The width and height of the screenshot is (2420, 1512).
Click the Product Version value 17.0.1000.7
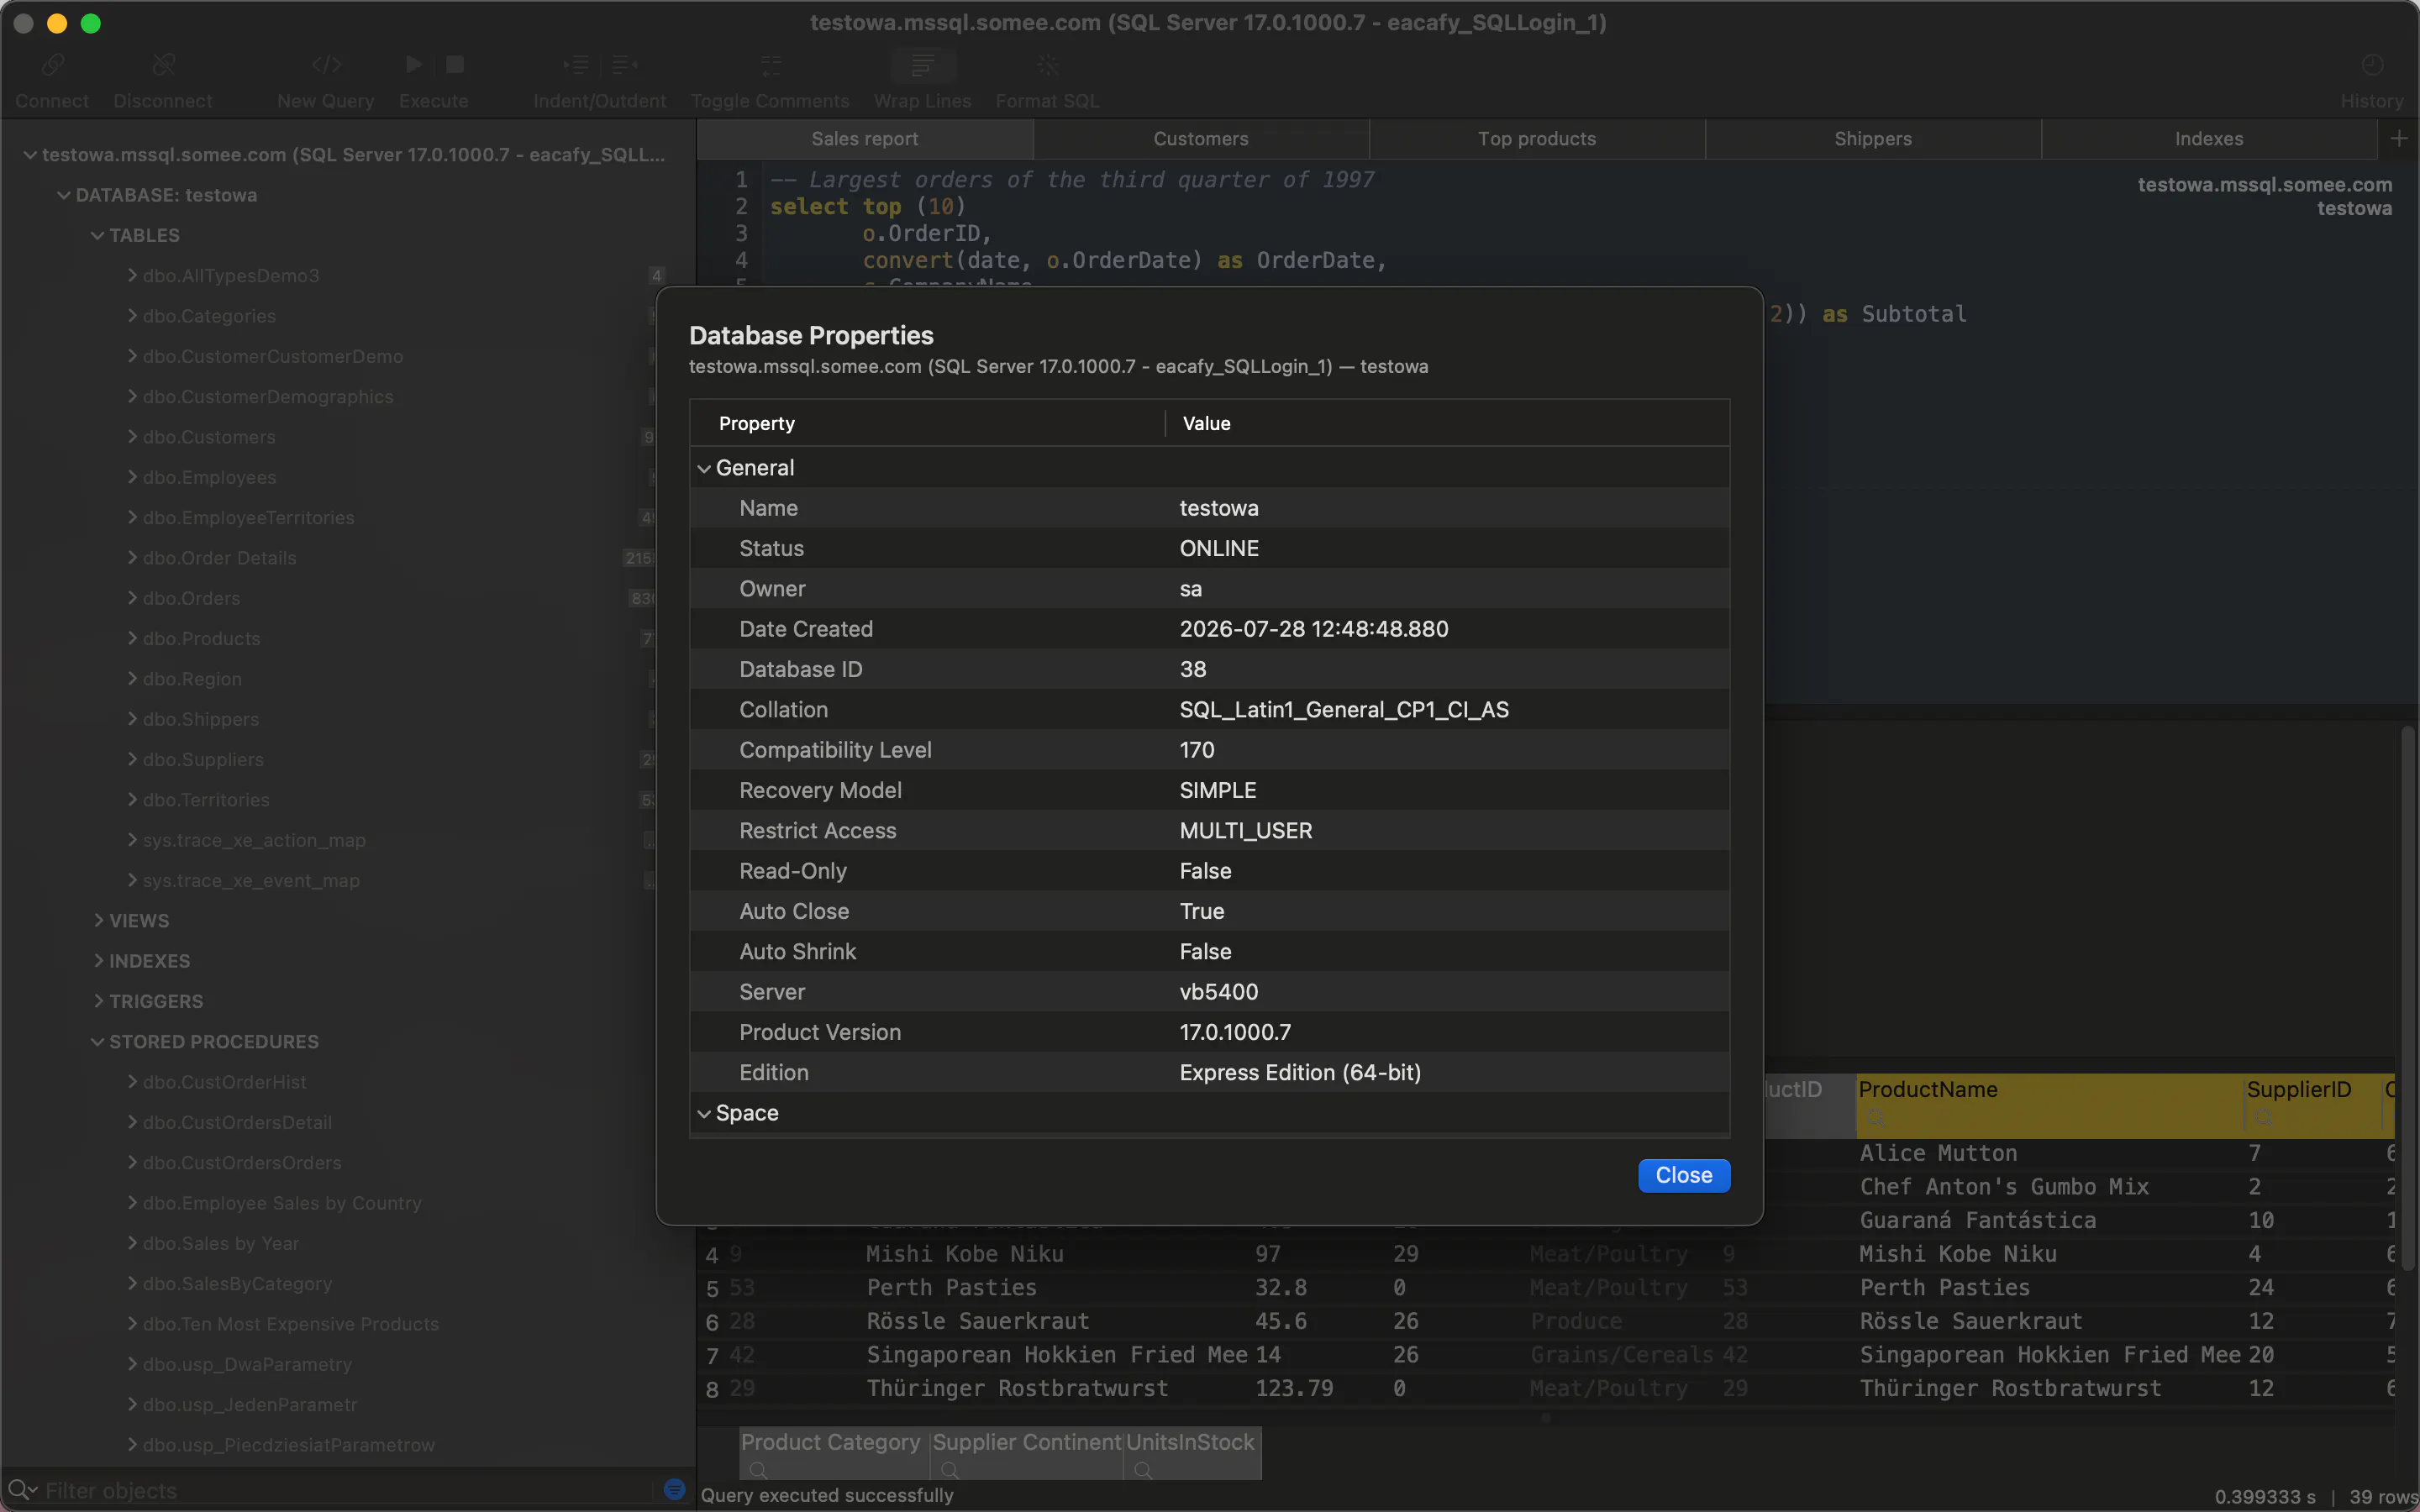pos(1235,1032)
